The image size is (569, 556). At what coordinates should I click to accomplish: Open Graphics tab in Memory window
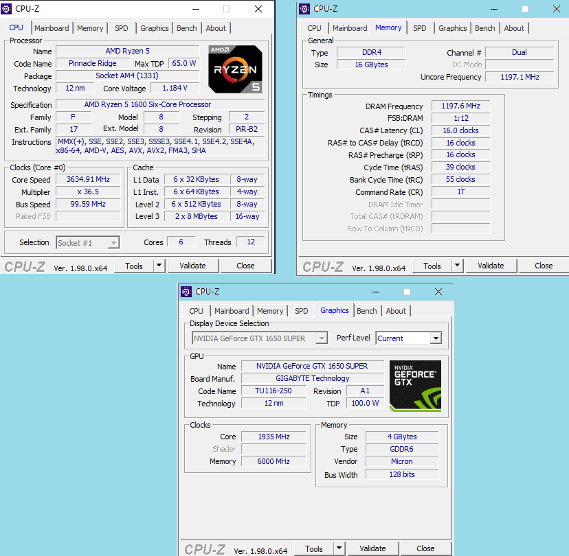pyautogui.click(x=452, y=28)
